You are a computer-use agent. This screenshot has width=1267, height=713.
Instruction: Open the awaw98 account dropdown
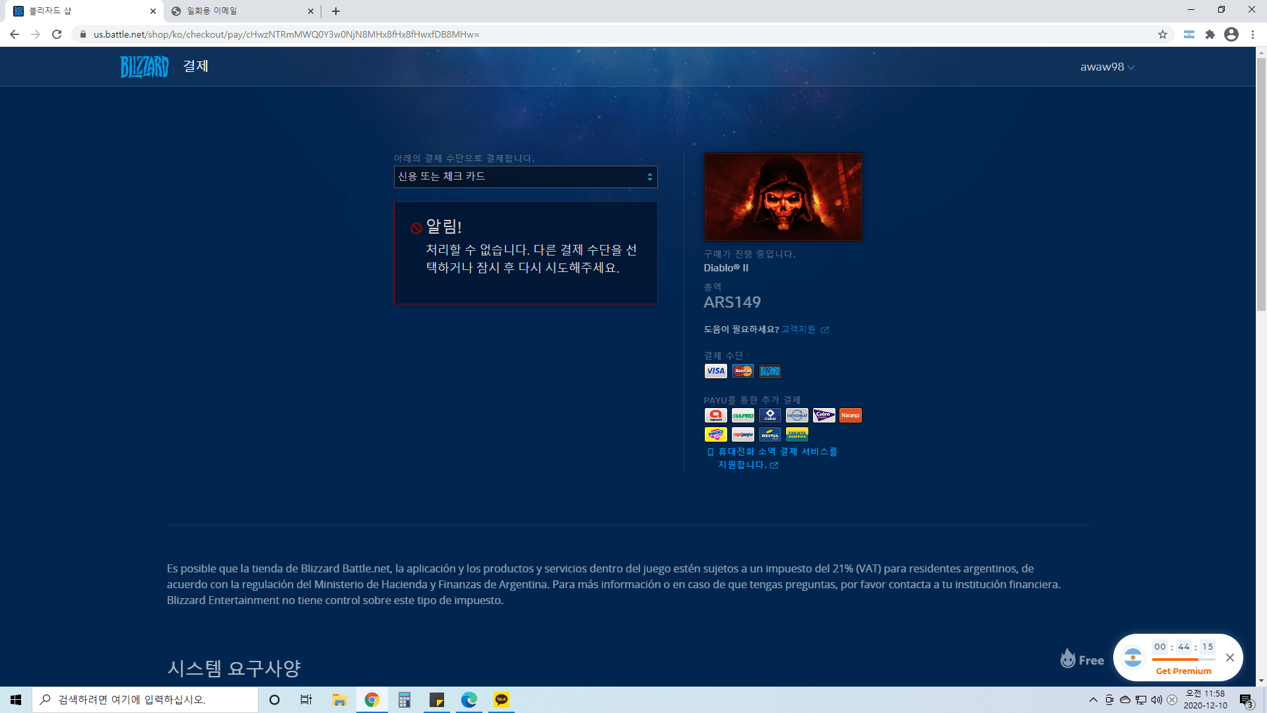point(1107,67)
